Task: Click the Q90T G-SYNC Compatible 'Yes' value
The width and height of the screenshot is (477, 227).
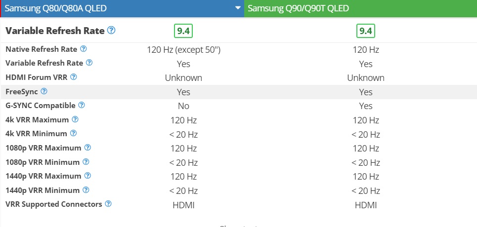Action: pos(366,106)
